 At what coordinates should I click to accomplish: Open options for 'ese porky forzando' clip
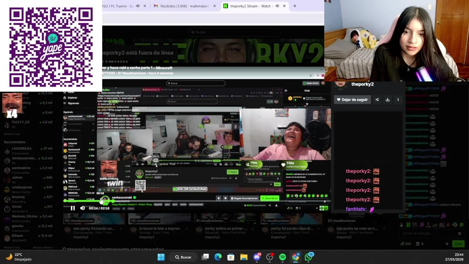(121, 229)
